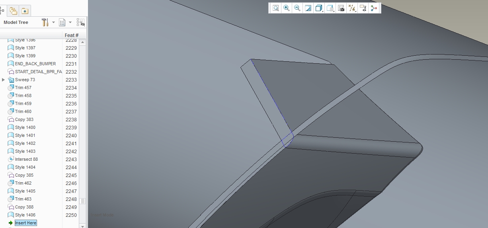Click the Repaint screen icon

[308, 8]
